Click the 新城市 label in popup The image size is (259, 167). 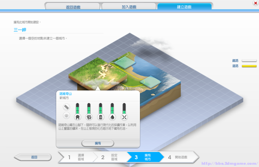tap(64, 98)
